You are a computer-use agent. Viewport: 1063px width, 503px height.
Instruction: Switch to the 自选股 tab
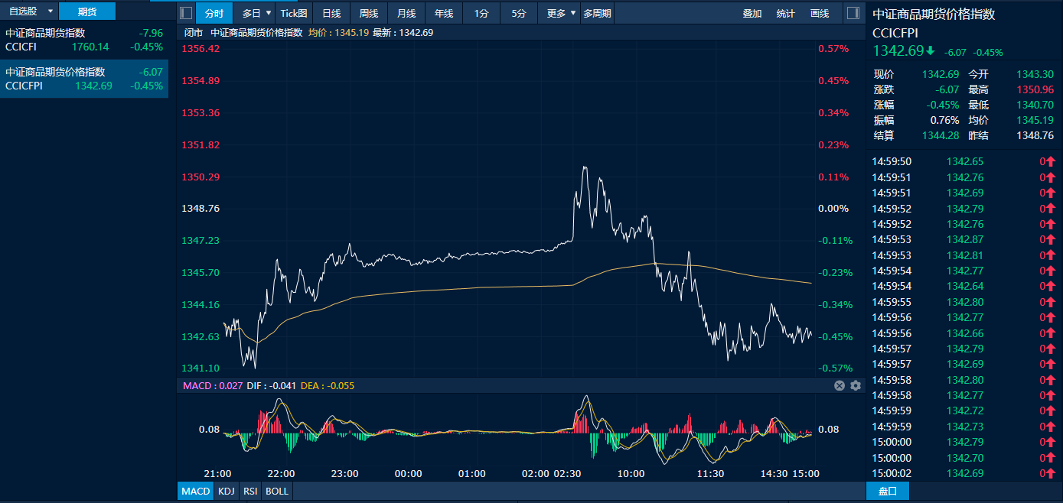point(23,11)
